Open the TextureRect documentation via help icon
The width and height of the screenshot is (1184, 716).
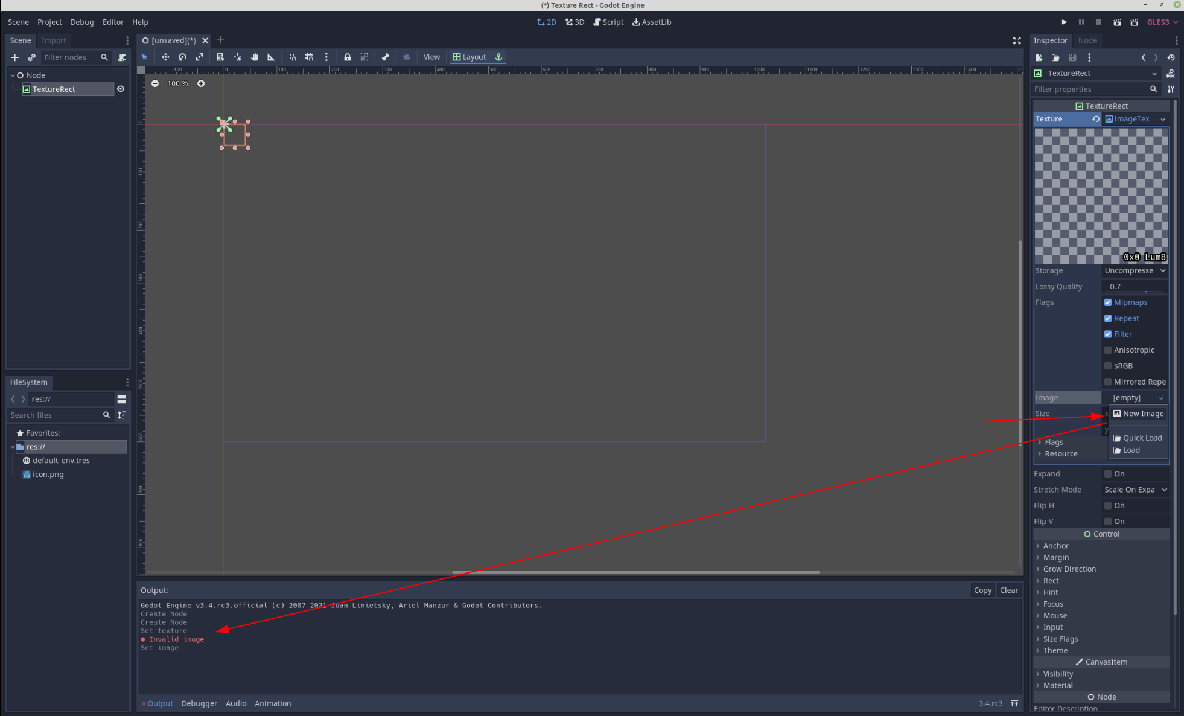[x=1171, y=74]
